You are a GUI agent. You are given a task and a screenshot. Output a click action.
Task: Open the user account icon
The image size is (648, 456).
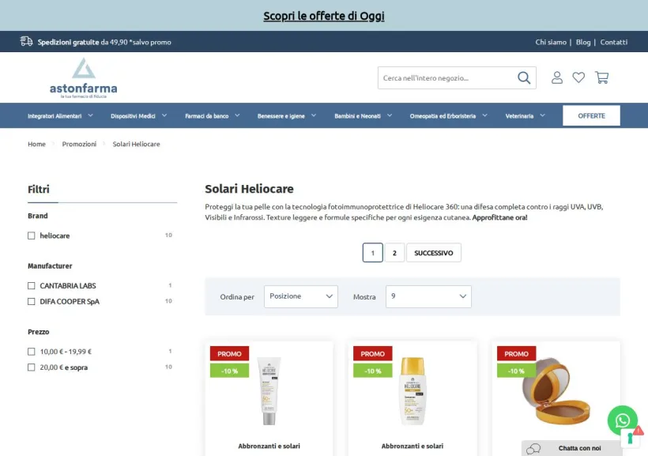point(556,77)
